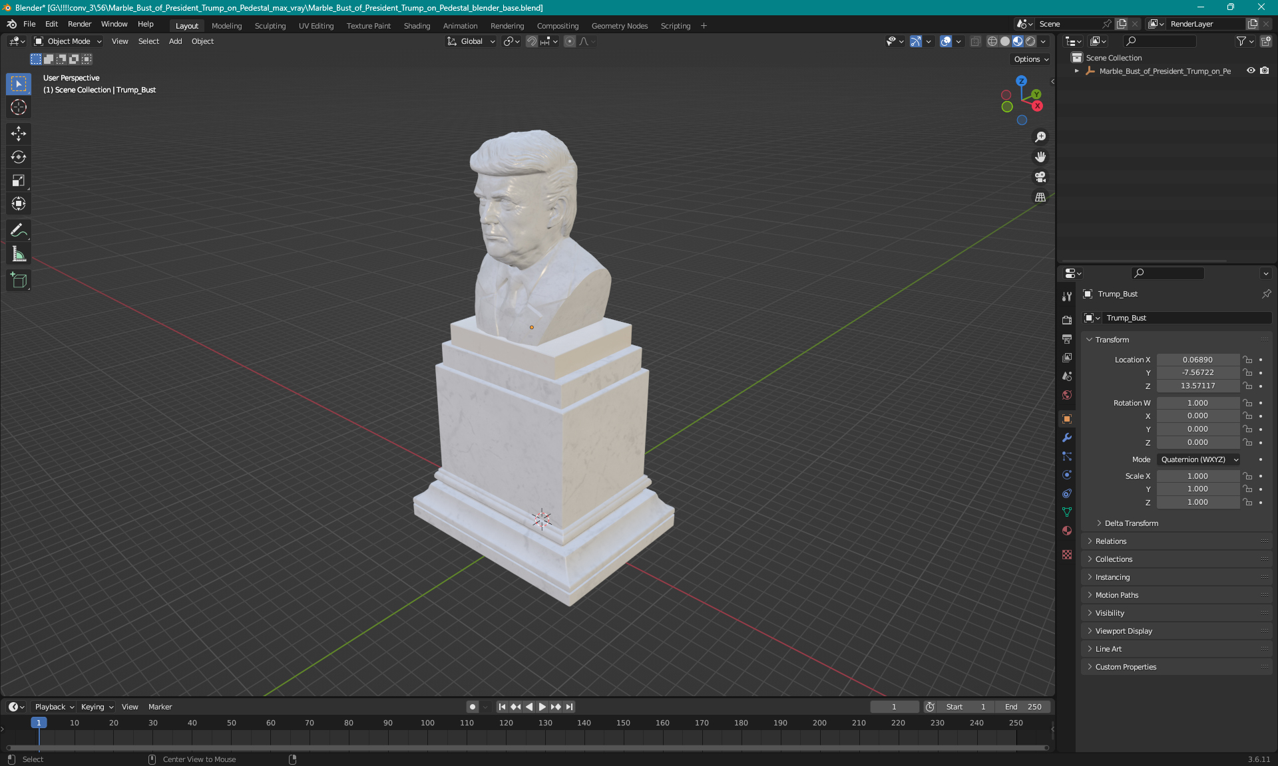Switch to the Sculpting workspace tab

[x=270, y=26]
